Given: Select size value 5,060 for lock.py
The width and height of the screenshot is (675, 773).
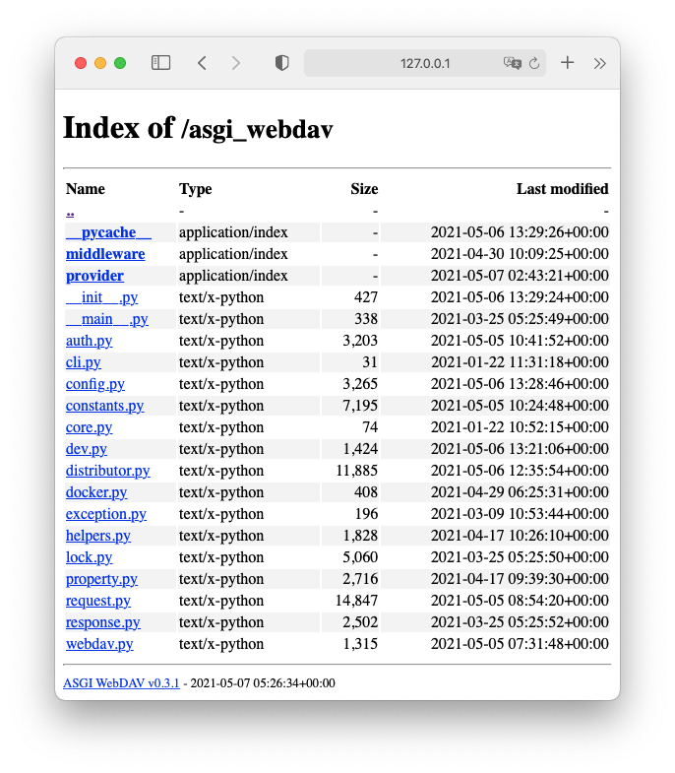Looking at the screenshot, I should tap(360, 557).
